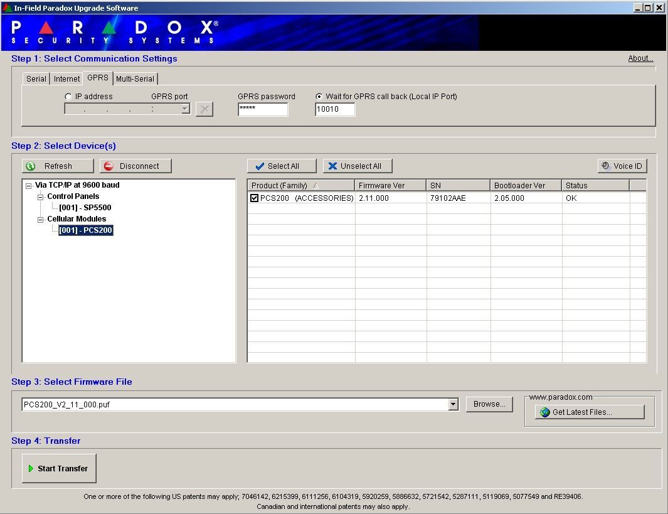668x514 pixels.
Task: Select the [001] - SP5500 tree item
Action: point(85,208)
